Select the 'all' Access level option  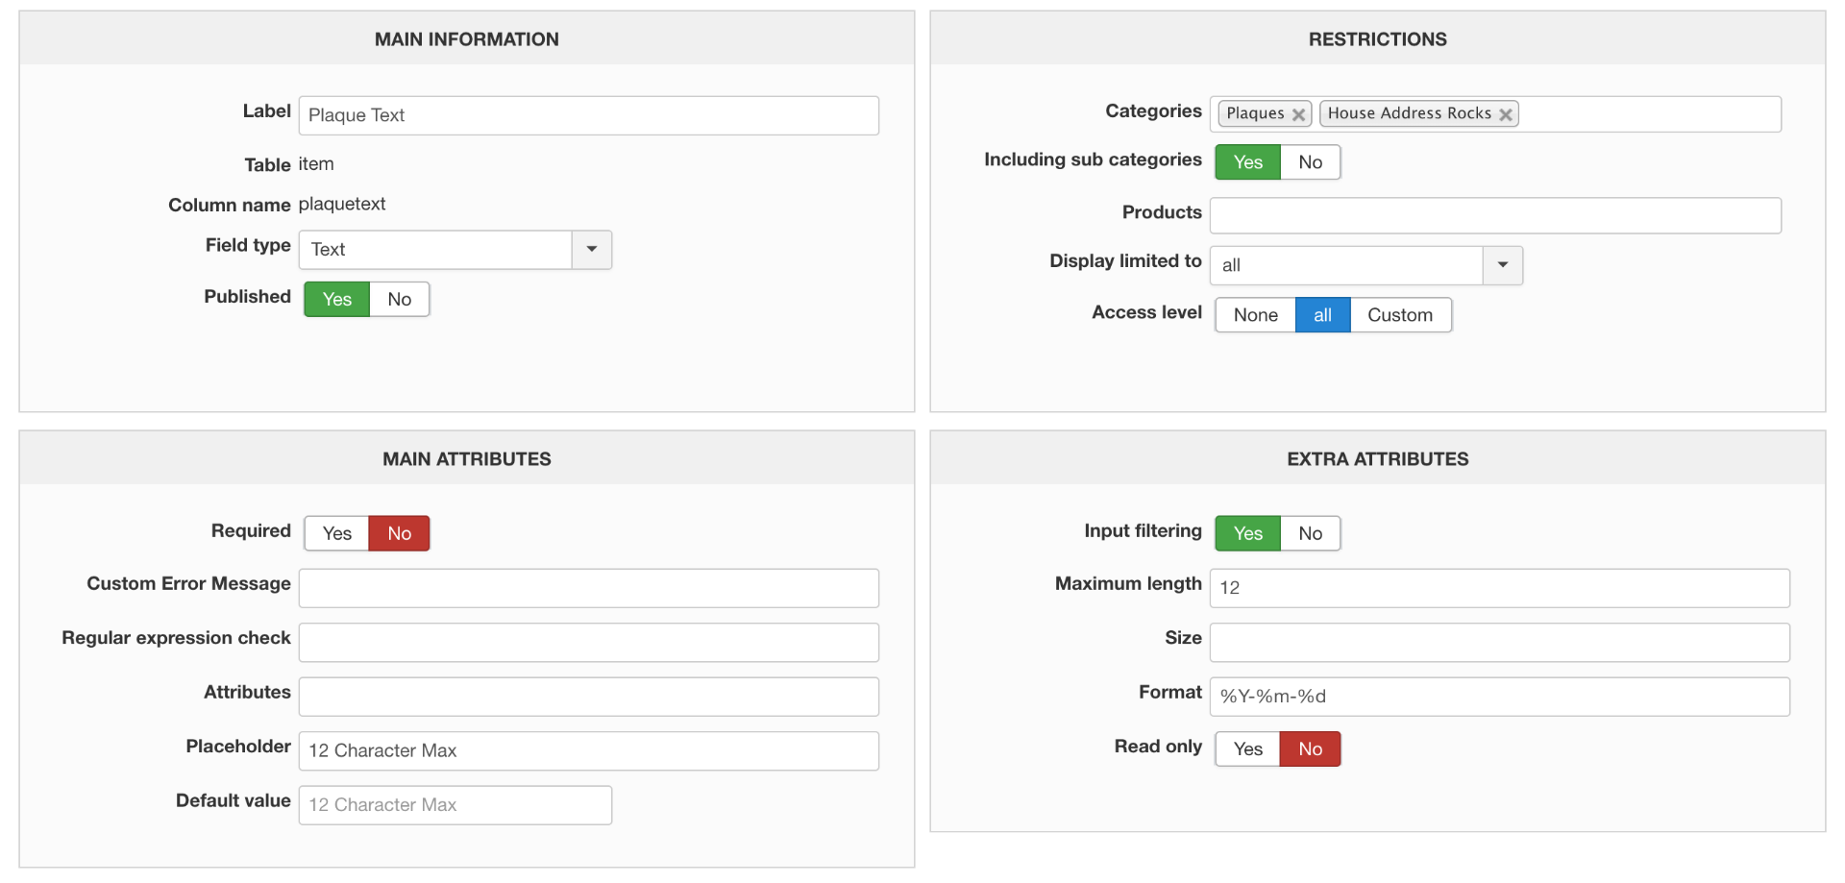pyautogui.click(x=1322, y=315)
